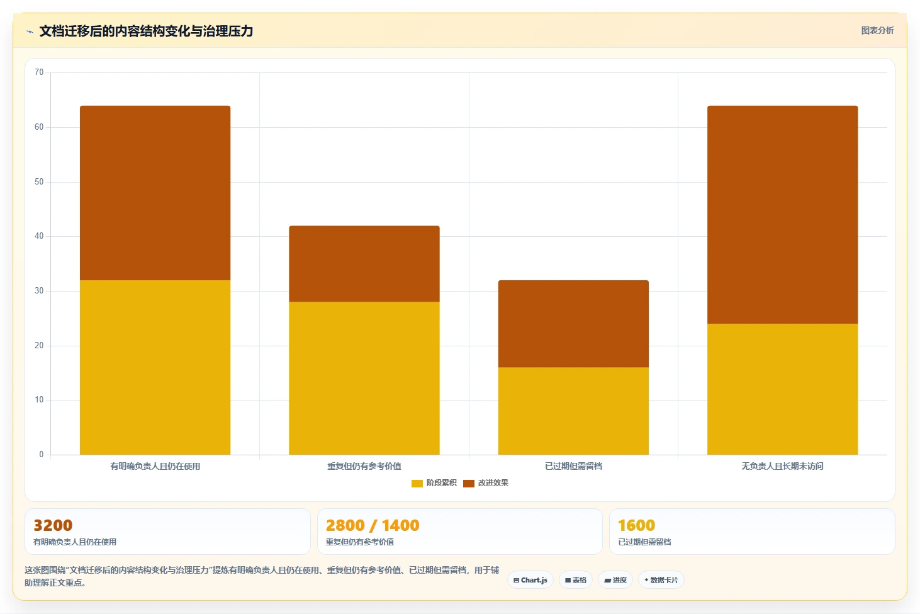The height and width of the screenshot is (614, 920).
Task: Select the 数据卡片 tag chip
Action: point(661,580)
